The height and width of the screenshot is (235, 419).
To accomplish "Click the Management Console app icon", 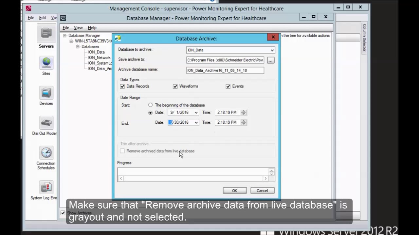I will [28, 8].
